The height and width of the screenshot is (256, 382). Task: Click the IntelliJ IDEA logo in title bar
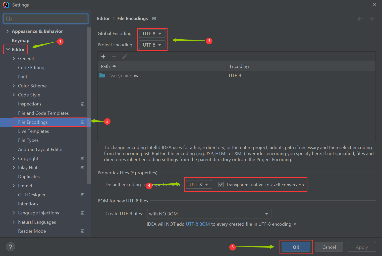click(6, 5)
